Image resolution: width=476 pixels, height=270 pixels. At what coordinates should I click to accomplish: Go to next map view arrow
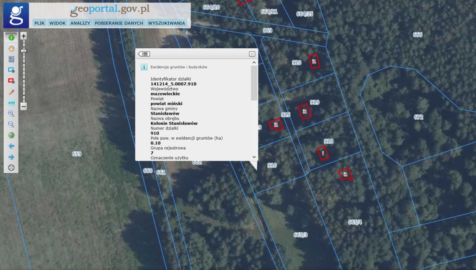[x=11, y=157]
